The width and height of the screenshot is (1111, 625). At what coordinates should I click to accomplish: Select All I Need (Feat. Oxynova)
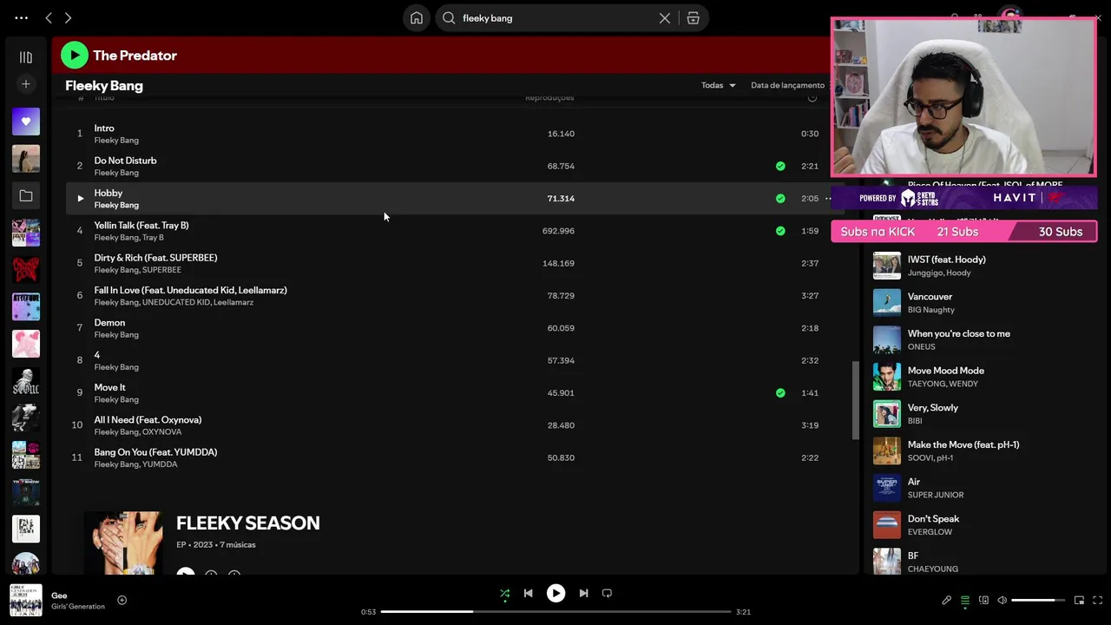click(x=148, y=420)
